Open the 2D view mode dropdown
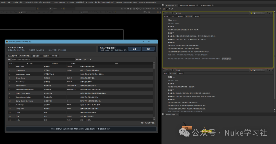 click(151, 12)
